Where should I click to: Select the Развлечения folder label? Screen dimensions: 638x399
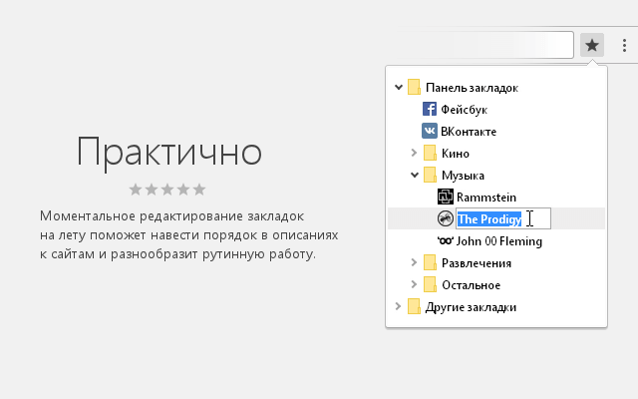(477, 263)
